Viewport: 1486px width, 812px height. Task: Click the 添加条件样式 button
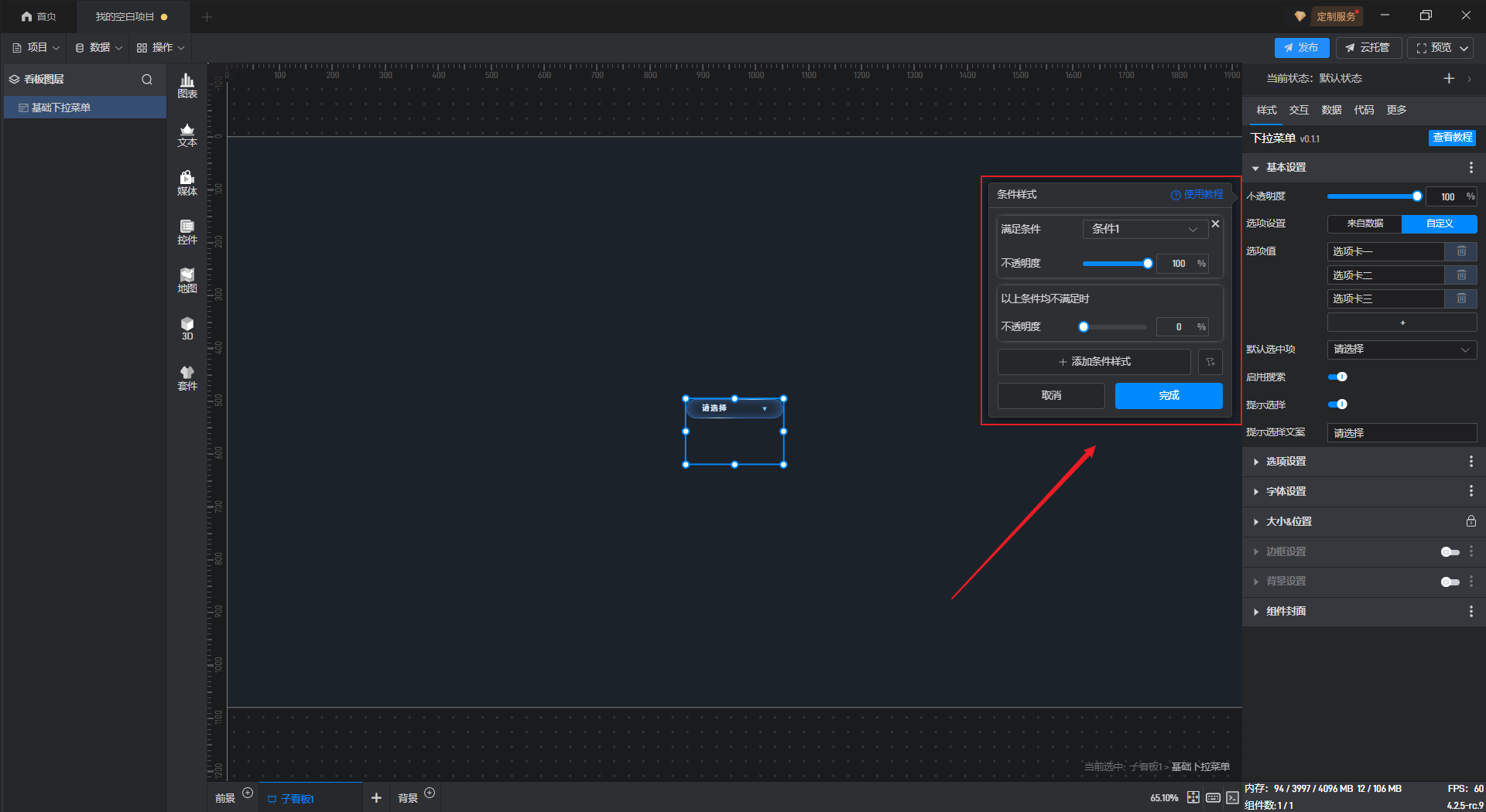(1094, 362)
